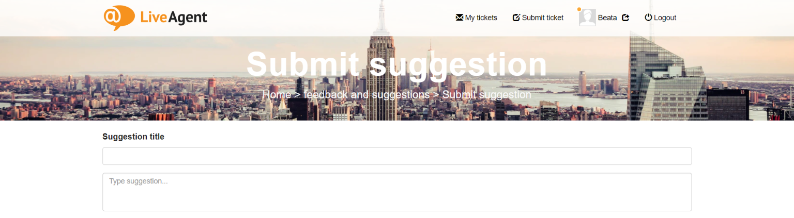Click into the Type suggestion text area

[x=397, y=192]
